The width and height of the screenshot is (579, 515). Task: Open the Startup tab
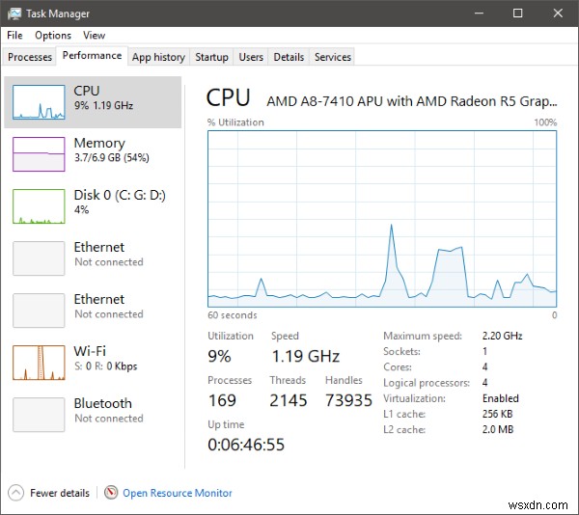pyautogui.click(x=211, y=57)
